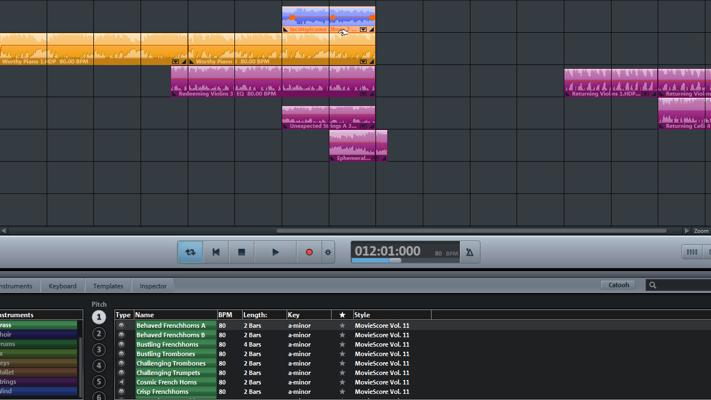Screen dimensions: 711x400
Task: Open the Mixer with the faders icon
Action: [x=692, y=252]
